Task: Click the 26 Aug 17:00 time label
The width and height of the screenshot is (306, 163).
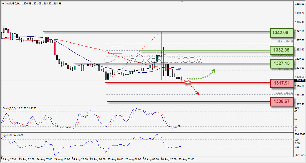Action: coord(169,159)
